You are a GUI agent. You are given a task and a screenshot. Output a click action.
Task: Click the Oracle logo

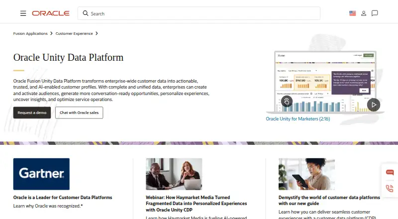click(x=51, y=13)
